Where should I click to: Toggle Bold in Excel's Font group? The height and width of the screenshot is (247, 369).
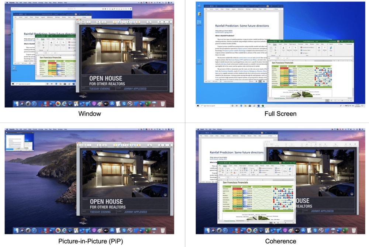tap(227, 170)
